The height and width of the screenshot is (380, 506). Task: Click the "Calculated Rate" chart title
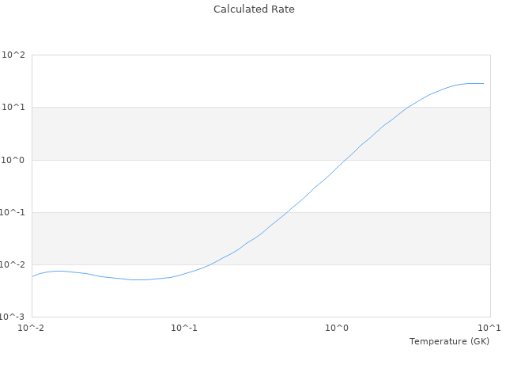click(253, 9)
